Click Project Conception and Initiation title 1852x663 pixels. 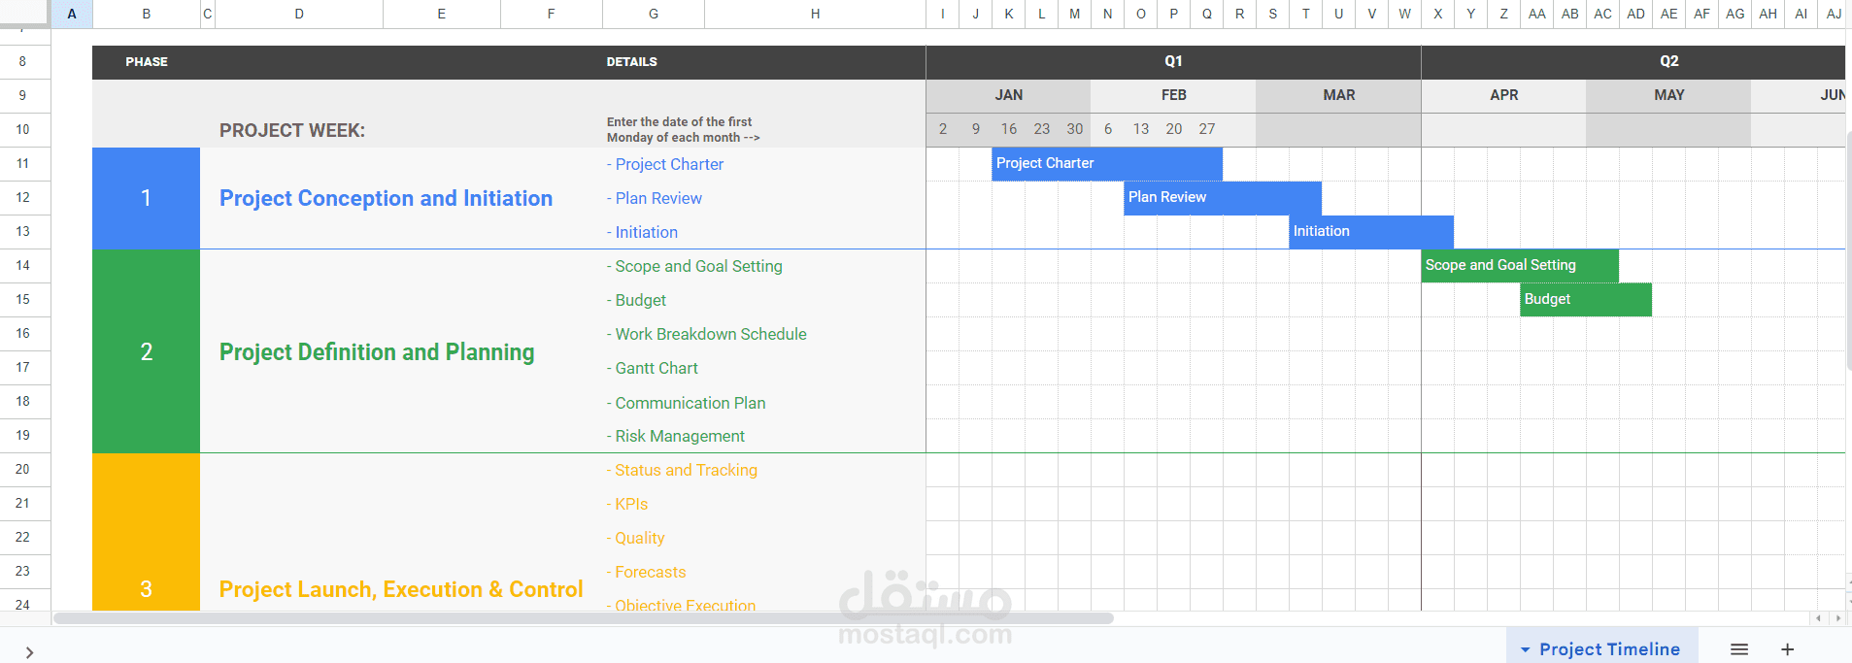coord(386,198)
